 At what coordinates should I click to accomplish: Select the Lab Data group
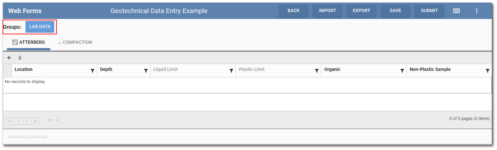click(x=40, y=27)
